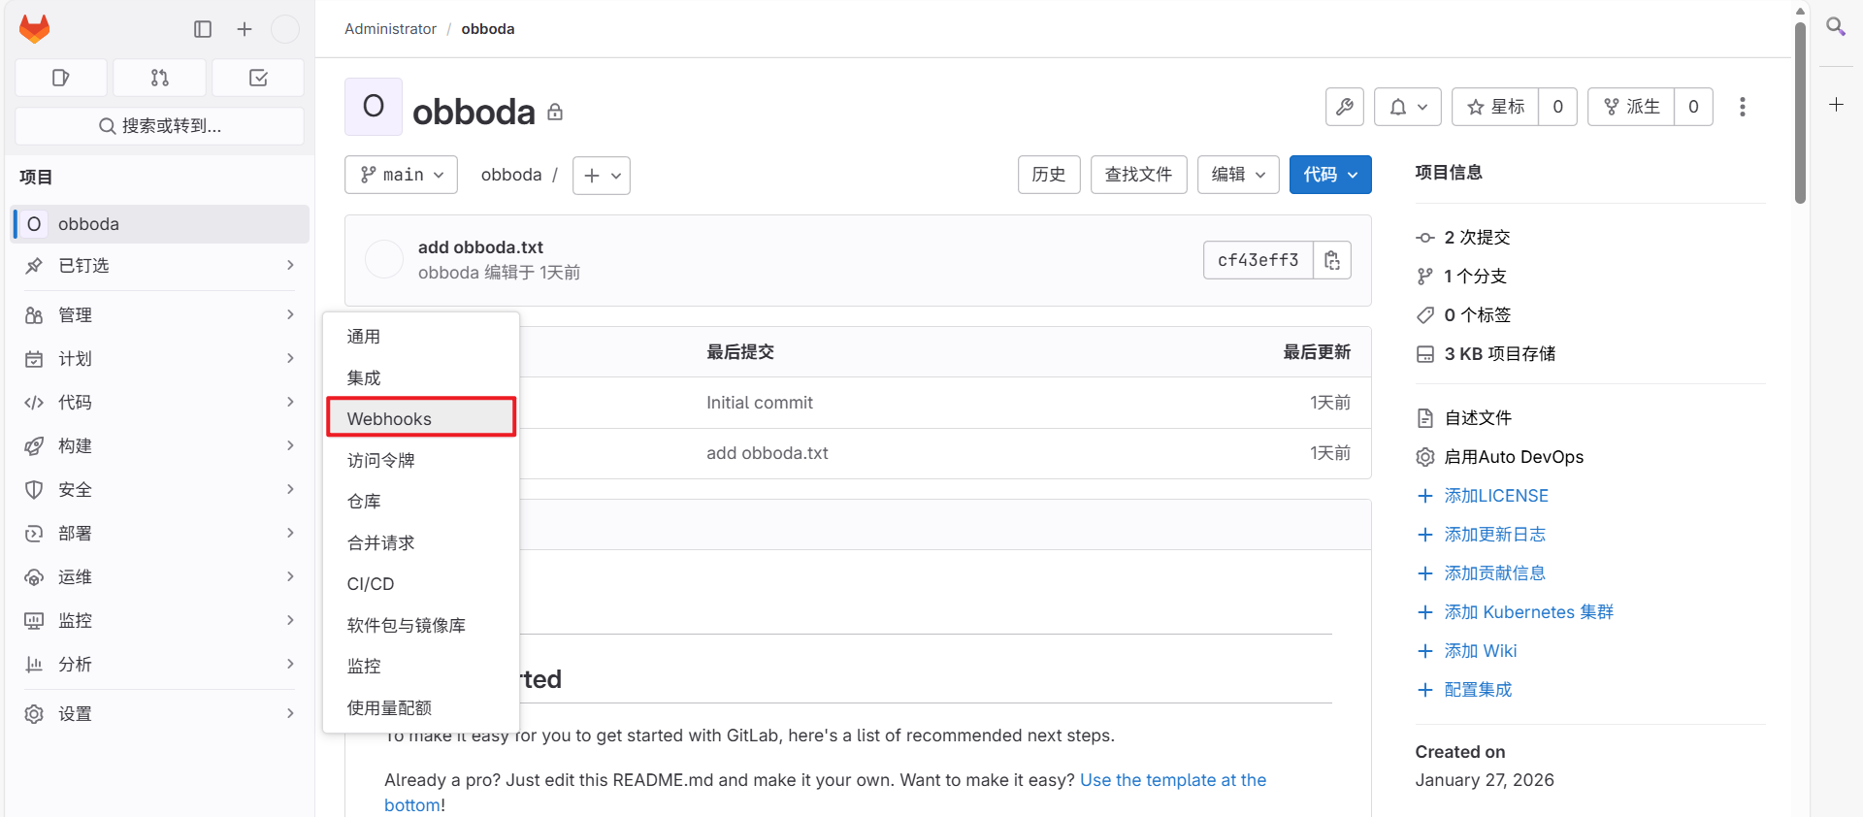Open Usage Quotas (使用量配额) settings
Image resolution: width=1863 pixels, height=817 pixels.
421,707
